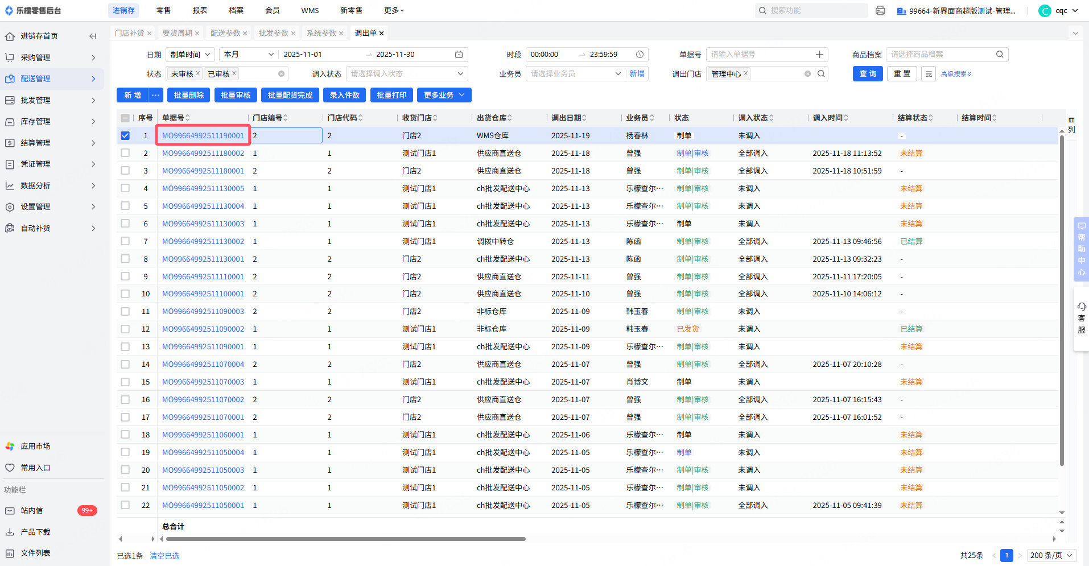Viewport: 1089px width, 566px height.
Task: Click search icon beside 调出门店 field
Action: point(821,74)
